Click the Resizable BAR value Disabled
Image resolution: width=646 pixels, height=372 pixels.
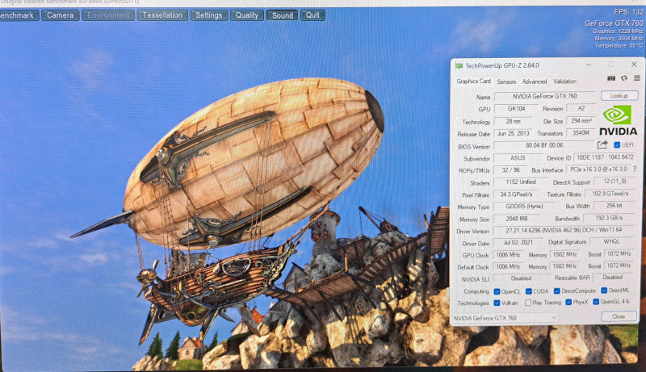612,278
